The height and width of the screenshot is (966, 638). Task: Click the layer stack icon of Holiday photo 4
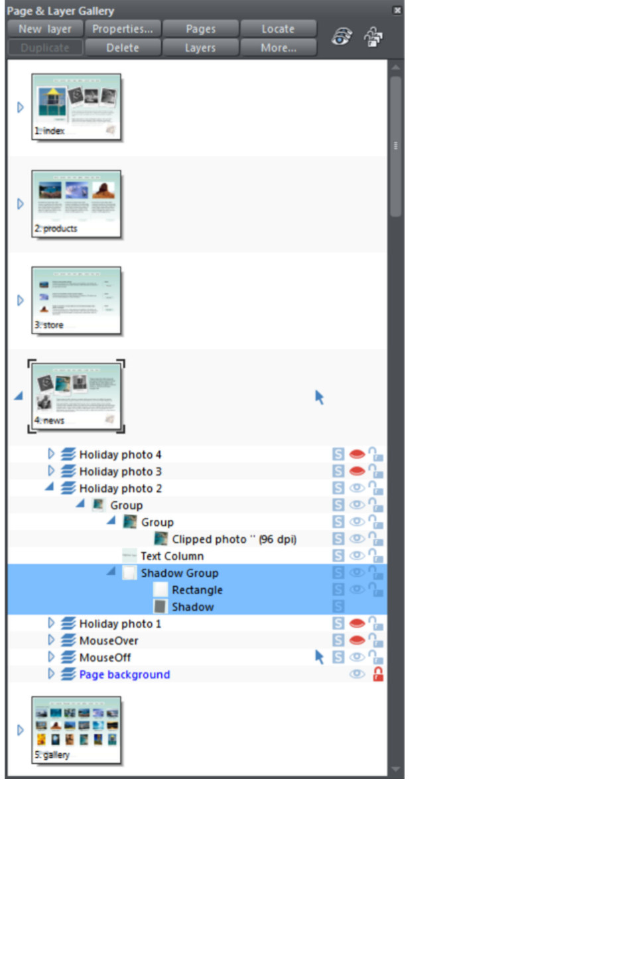(68, 454)
